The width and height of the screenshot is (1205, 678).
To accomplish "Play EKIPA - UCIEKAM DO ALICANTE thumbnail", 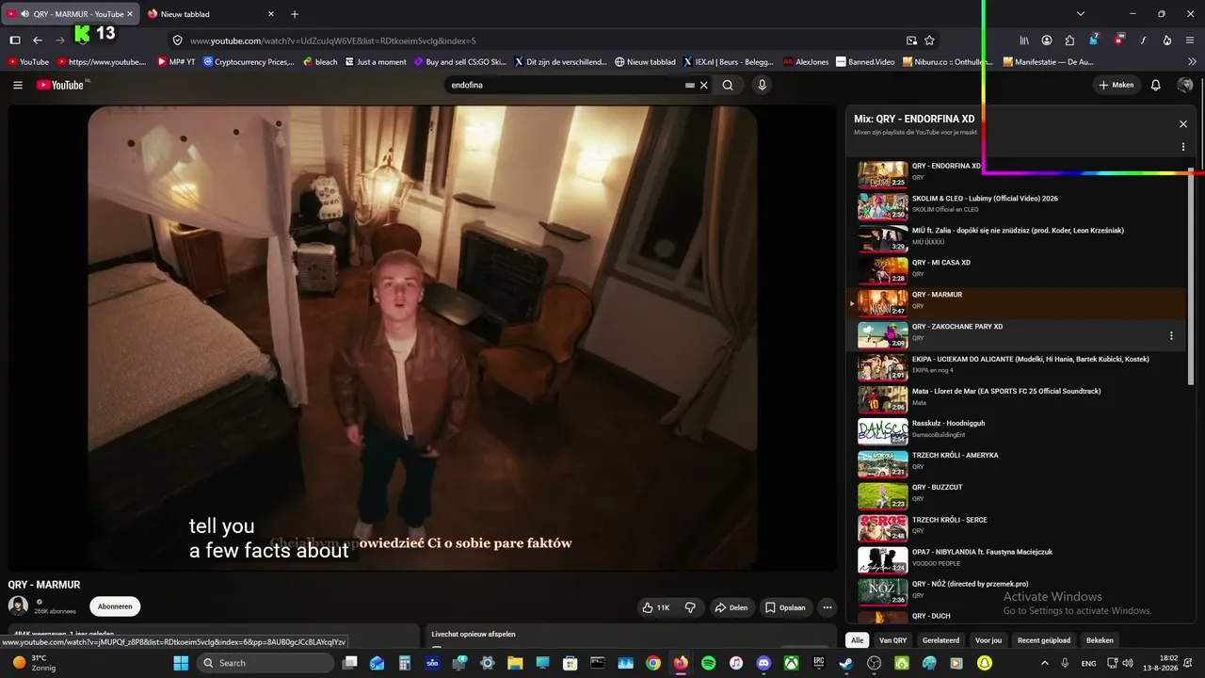I will pos(882,366).
